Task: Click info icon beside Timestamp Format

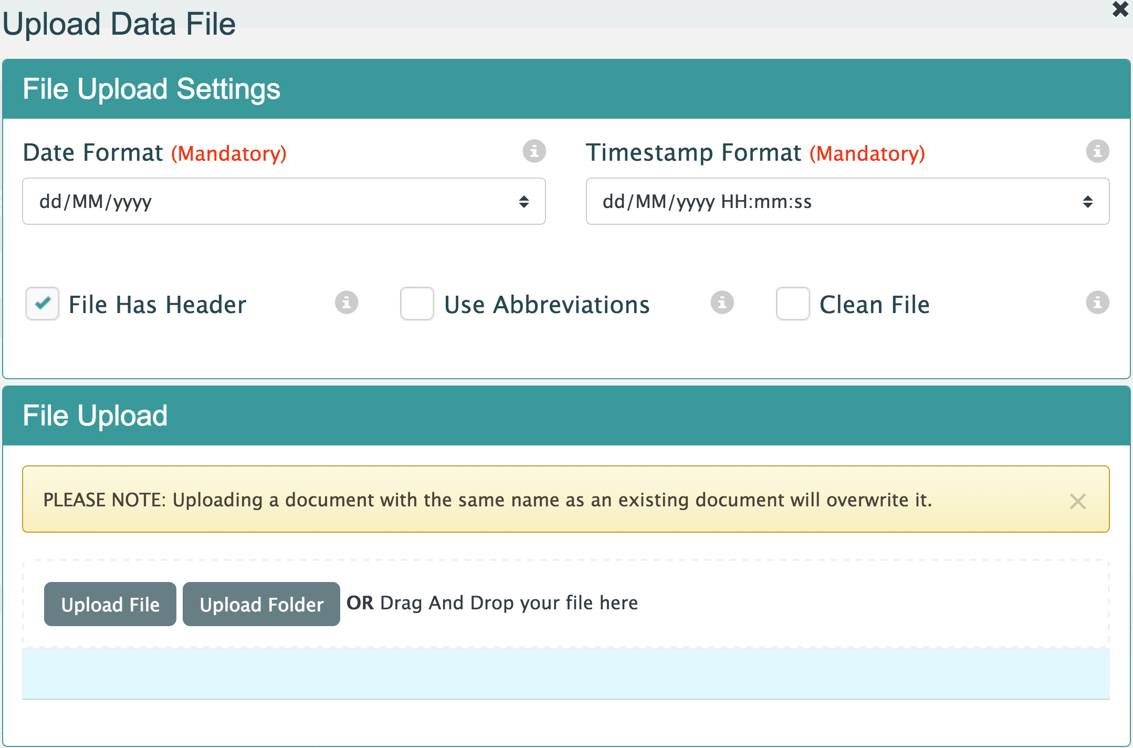Action: tap(1097, 151)
